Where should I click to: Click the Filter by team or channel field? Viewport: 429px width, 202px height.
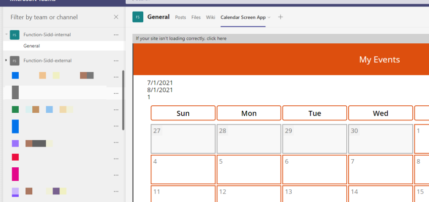coord(44,17)
